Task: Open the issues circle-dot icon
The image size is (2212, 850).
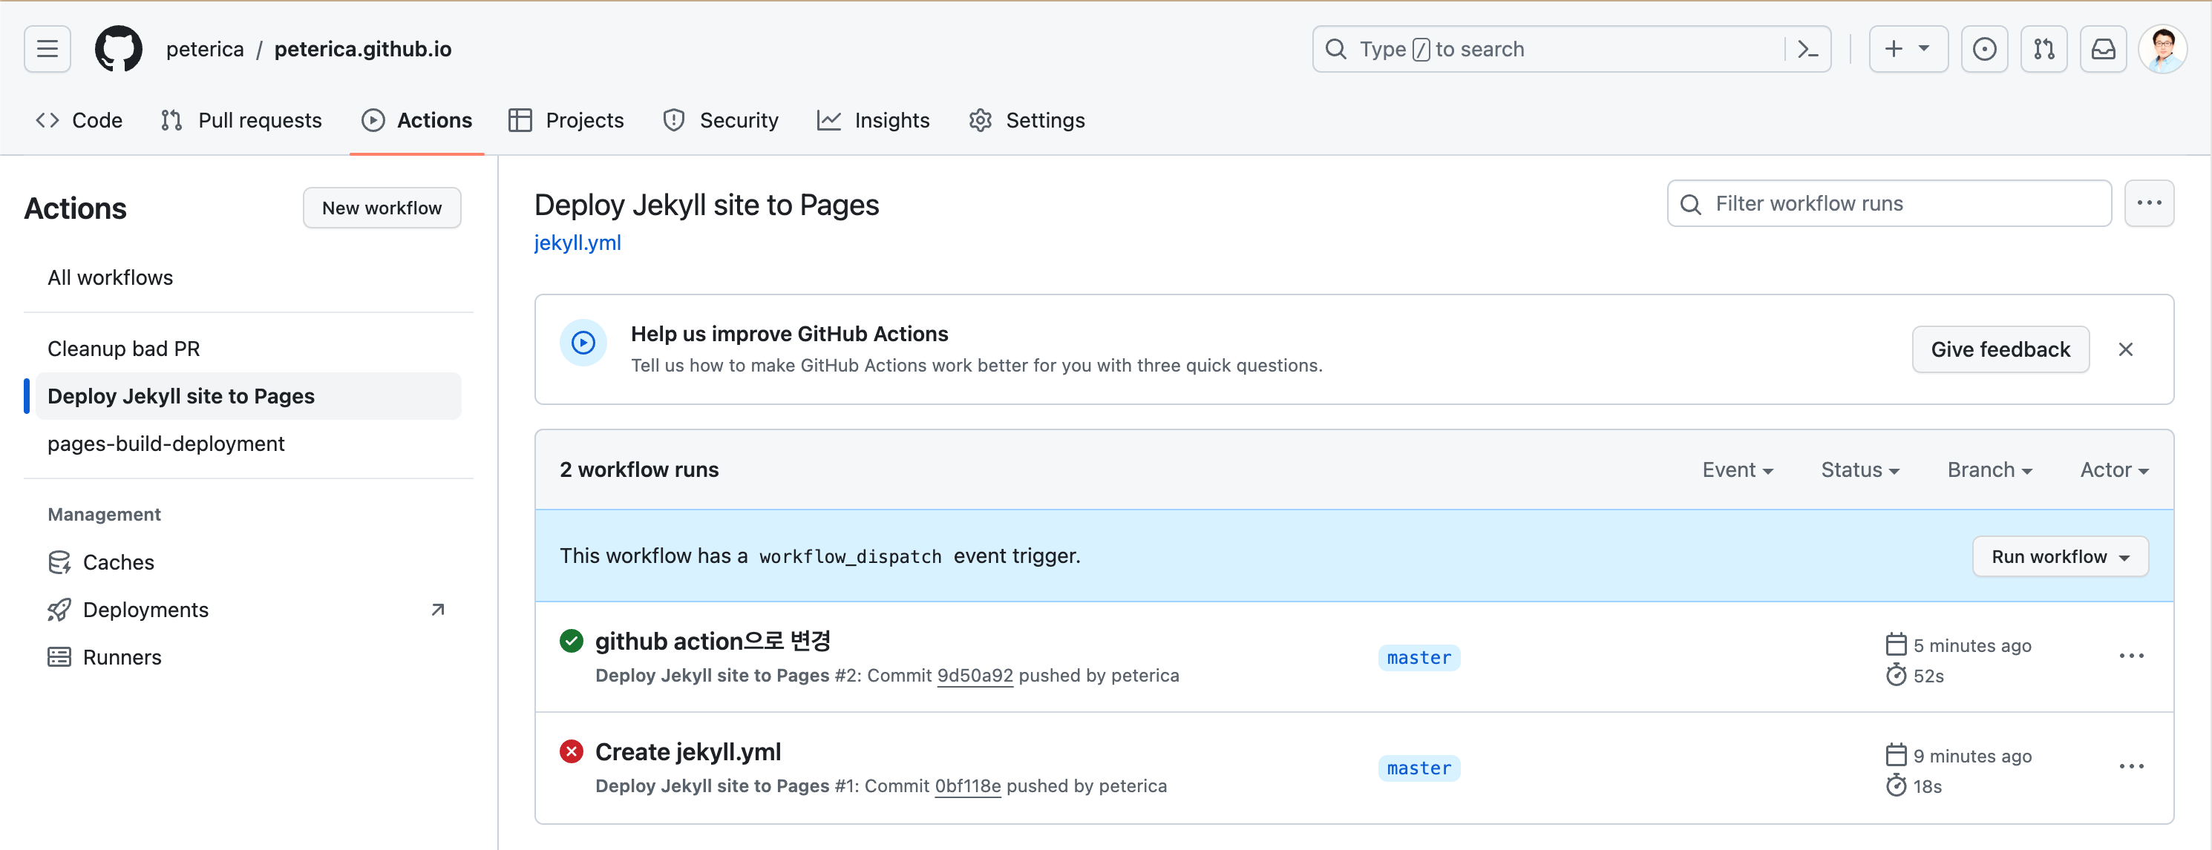Action: click(x=1983, y=49)
